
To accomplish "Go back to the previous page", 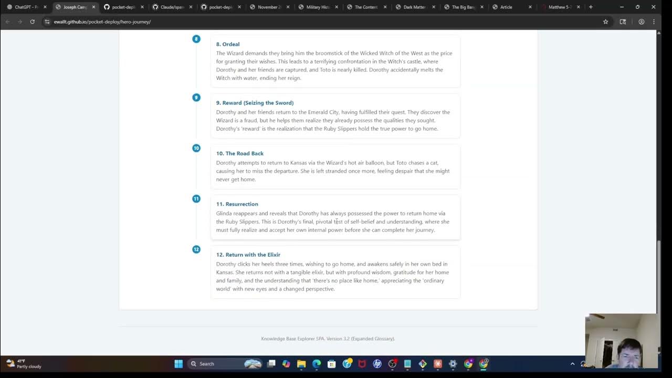I will click(7, 22).
